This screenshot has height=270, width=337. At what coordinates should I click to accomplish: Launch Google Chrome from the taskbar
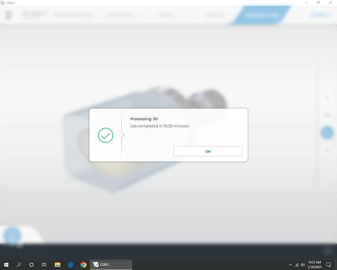83,264
